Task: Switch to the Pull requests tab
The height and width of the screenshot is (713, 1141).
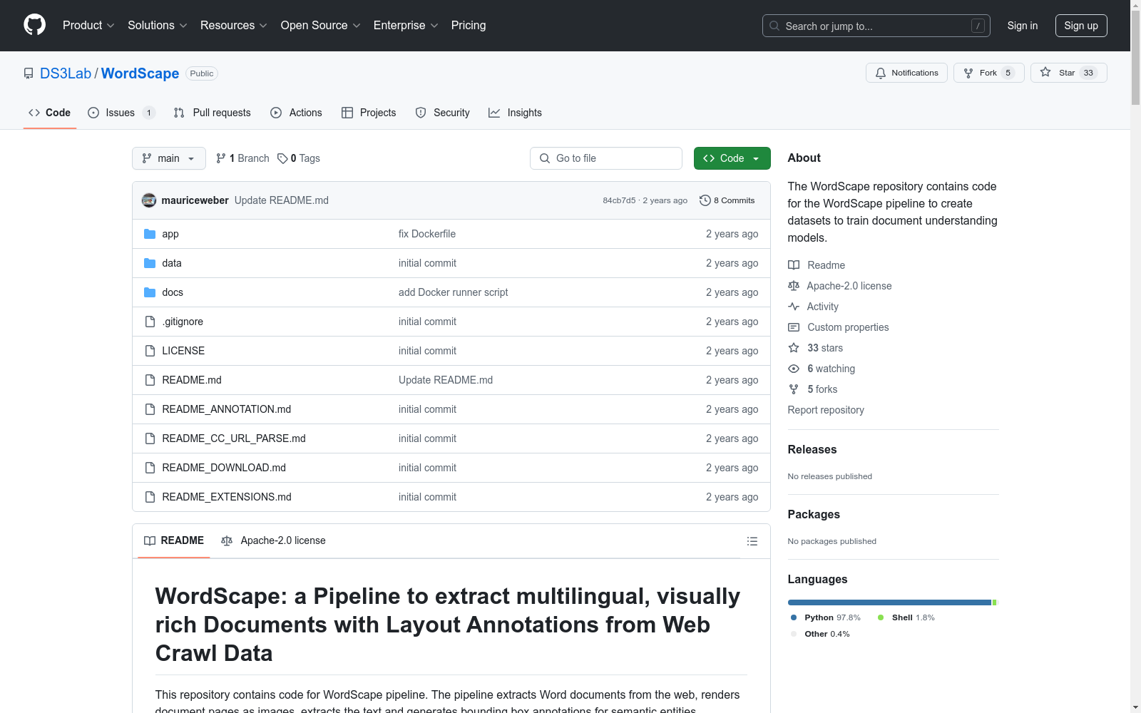Action: [x=213, y=113]
